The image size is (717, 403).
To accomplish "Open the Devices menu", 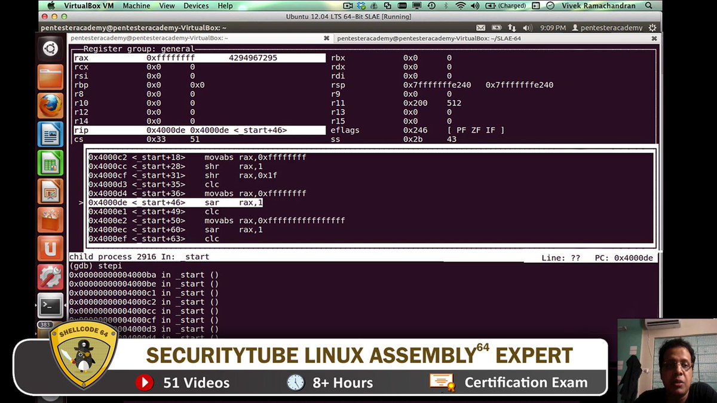I will click(x=196, y=5).
